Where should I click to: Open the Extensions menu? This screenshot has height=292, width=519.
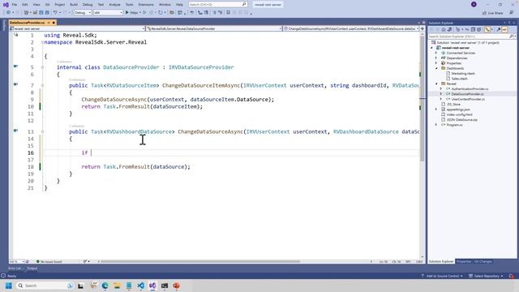(146, 5)
